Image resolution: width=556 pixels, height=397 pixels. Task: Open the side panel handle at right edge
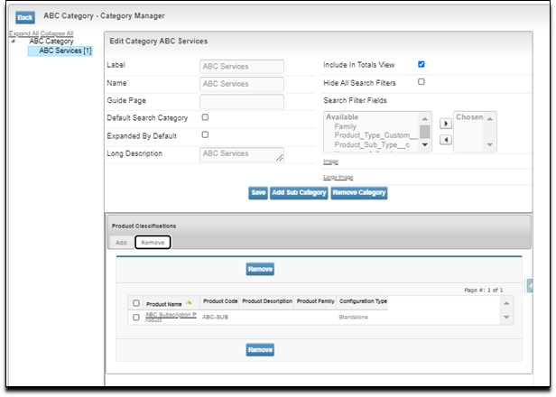tap(530, 285)
